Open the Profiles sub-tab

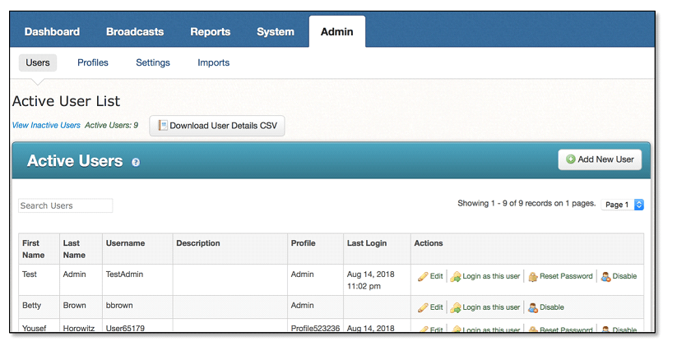[x=93, y=62]
